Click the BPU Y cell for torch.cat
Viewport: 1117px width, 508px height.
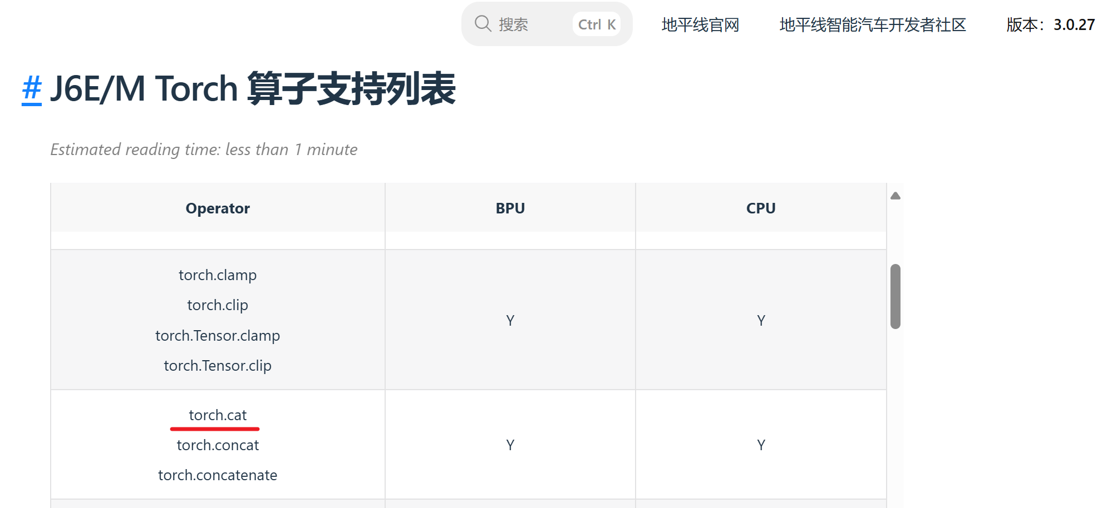point(510,445)
